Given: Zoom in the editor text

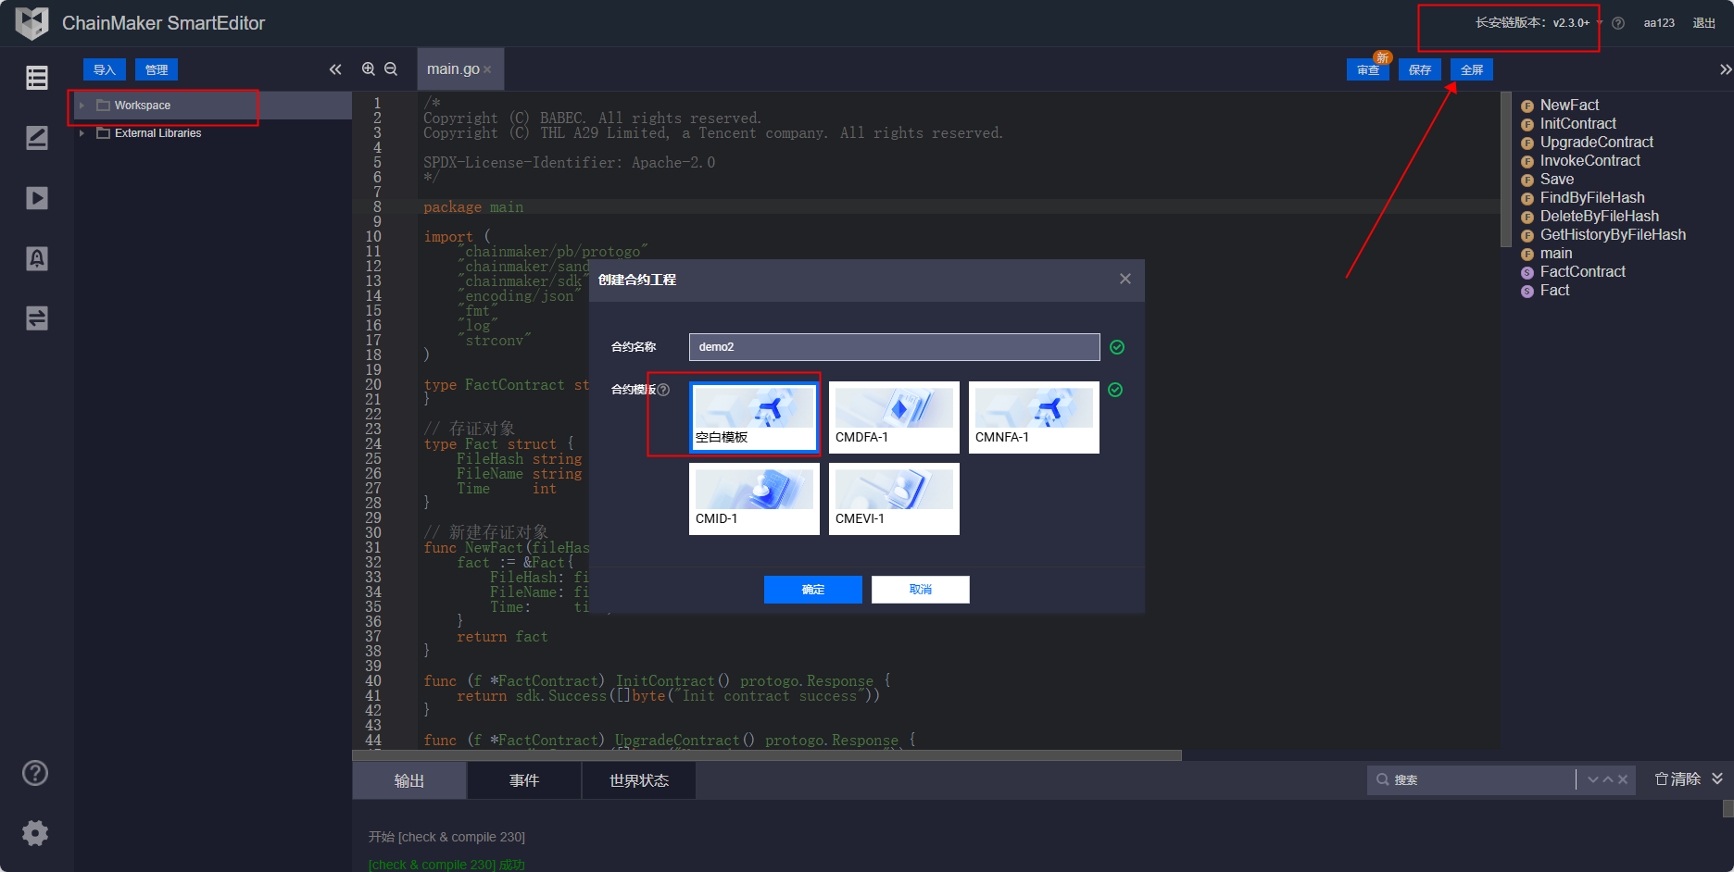Looking at the screenshot, I should coord(369,69).
